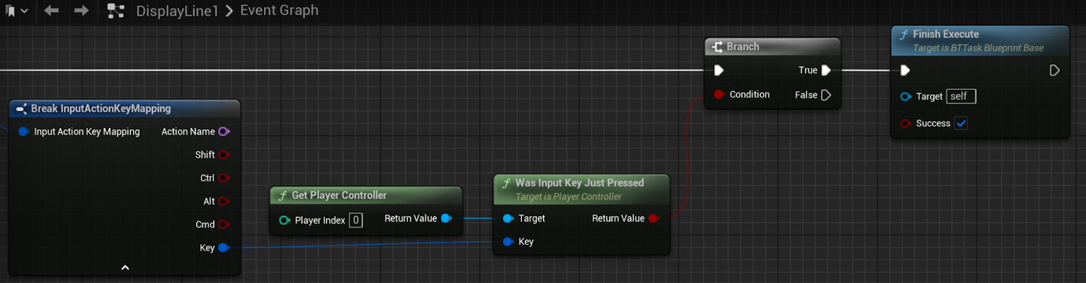The image size is (1086, 283).
Task: Click Get Player Controller Return Value pin
Action: (x=447, y=218)
